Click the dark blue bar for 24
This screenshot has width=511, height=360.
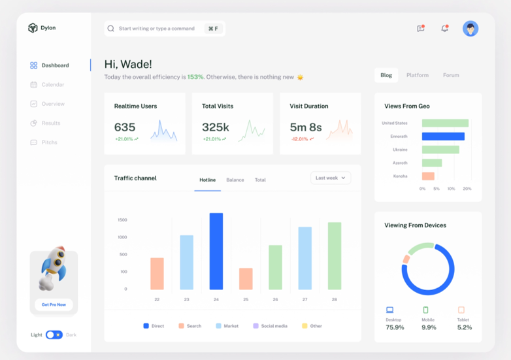[216, 251]
